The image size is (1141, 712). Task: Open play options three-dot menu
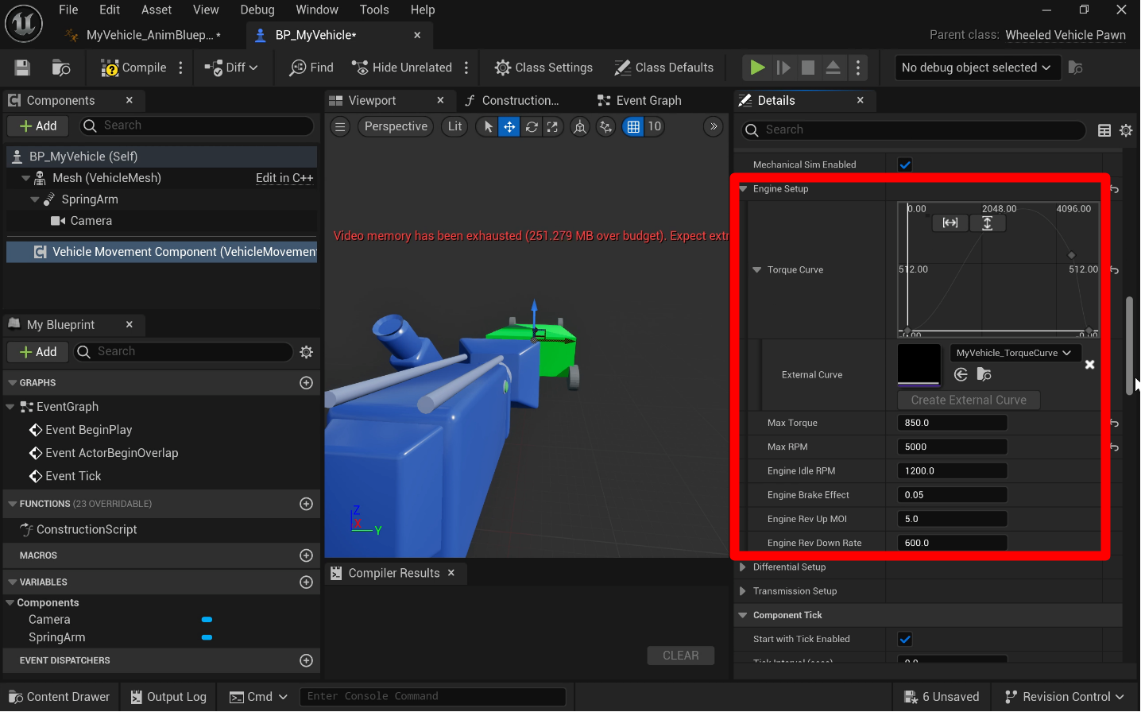[x=858, y=68]
